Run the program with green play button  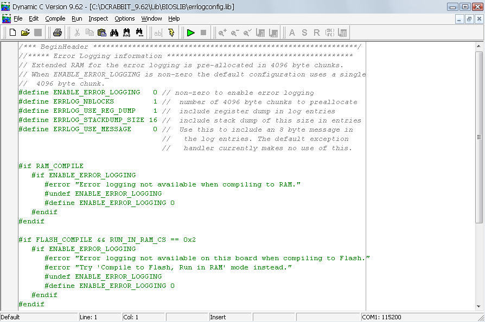(190, 33)
